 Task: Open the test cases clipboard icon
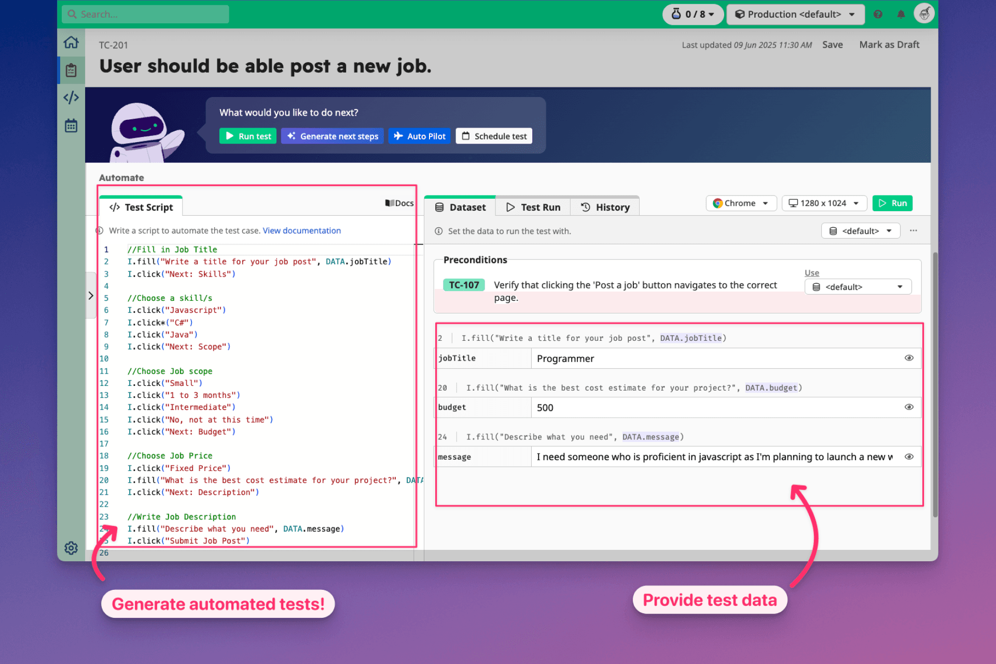(71, 70)
